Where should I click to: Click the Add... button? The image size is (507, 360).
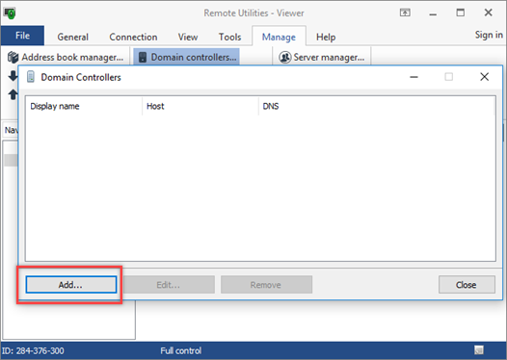click(x=71, y=285)
